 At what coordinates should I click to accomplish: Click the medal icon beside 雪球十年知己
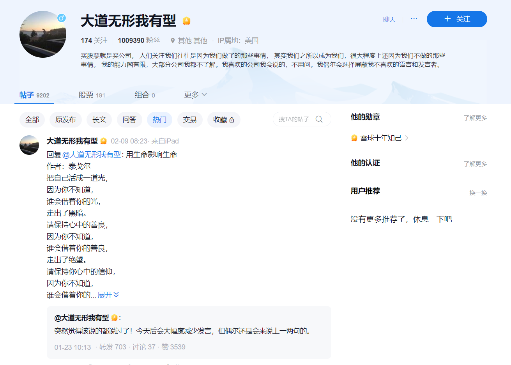[x=354, y=138]
